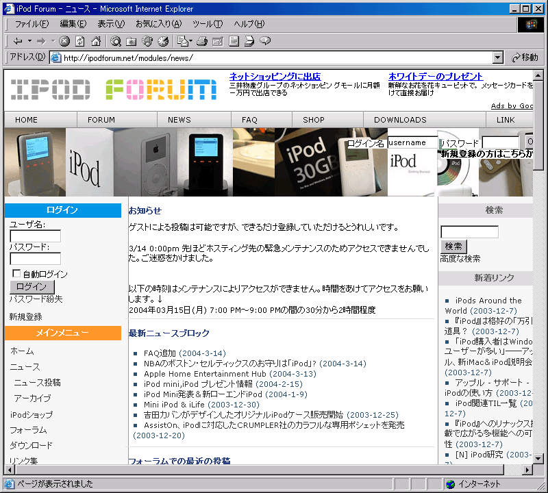Open the ネットショッピングに出店 ad link
Image resolution: width=548 pixels, height=493 pixels.
[275, 76]
